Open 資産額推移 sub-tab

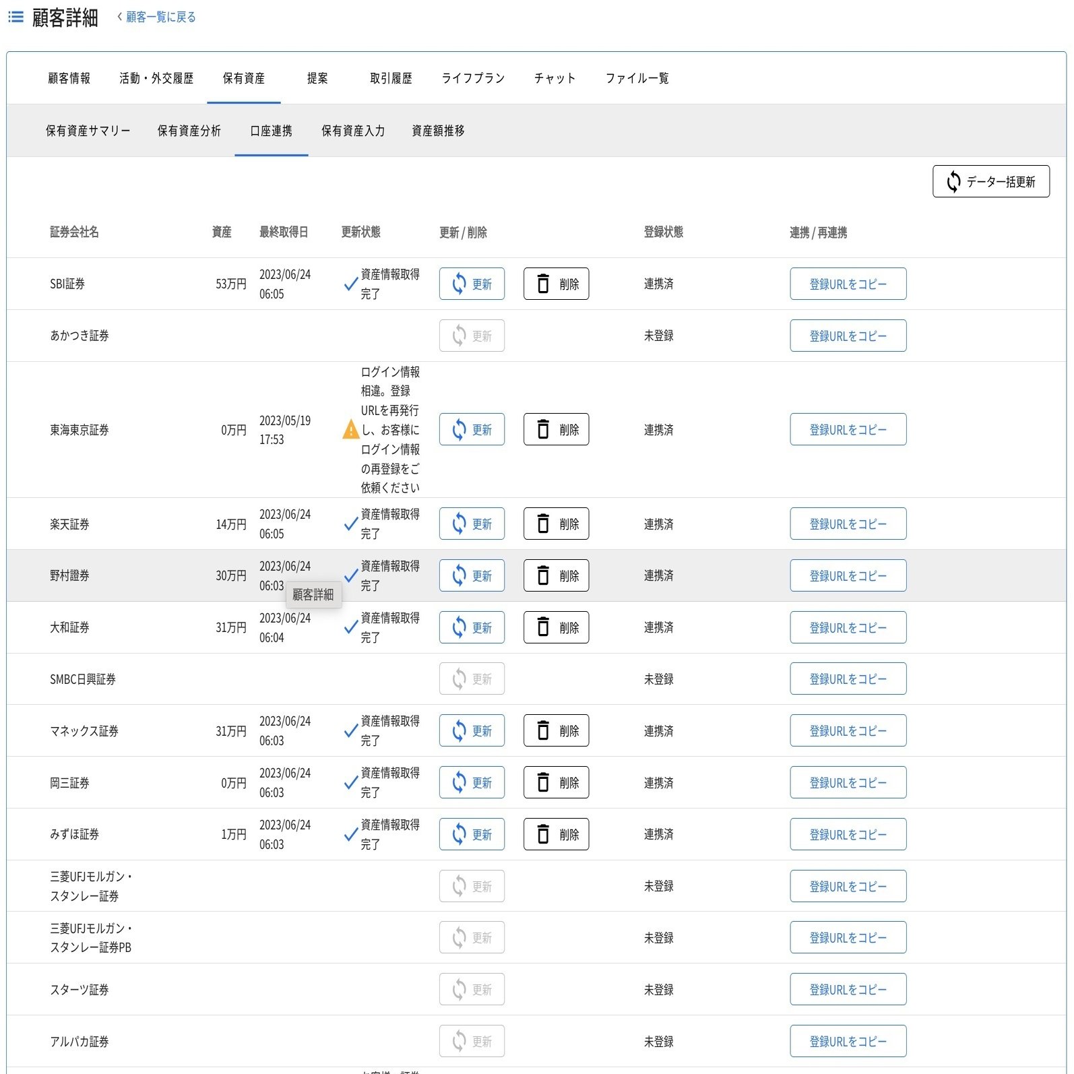point(438,131)
